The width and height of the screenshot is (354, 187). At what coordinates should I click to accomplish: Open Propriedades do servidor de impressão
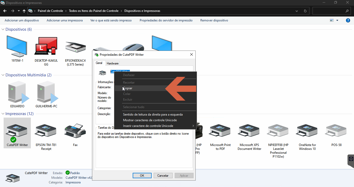[x=166, y=20]
